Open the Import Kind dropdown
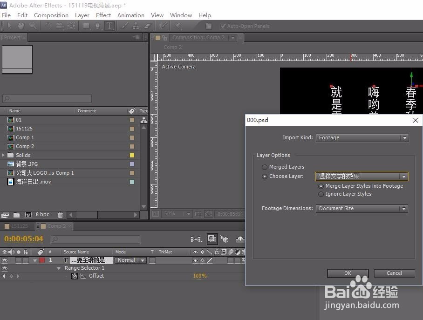This screenshot has height=320, width=423. tap(362, 137)
